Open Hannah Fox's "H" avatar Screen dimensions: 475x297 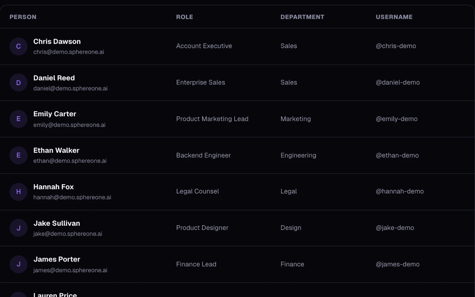(x=18, y=192)
